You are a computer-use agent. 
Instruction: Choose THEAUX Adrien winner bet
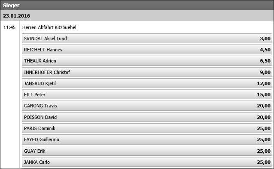147,61
